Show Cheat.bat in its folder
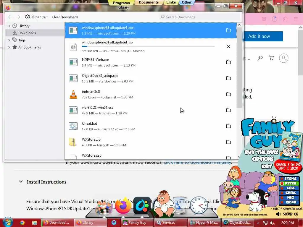The width and height of the screenshot is (303, 227). [228, 126]
